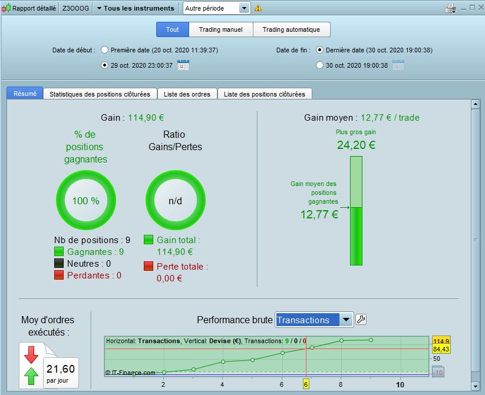Click the biggest gain vertical bar
The height and width of the screenshot is (395, 485).
(356, 211)
